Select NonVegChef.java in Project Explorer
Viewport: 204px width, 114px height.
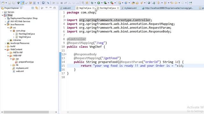coord(27,34)
